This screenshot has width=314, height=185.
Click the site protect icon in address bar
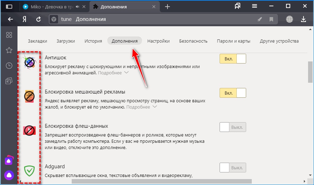point(54,19)
